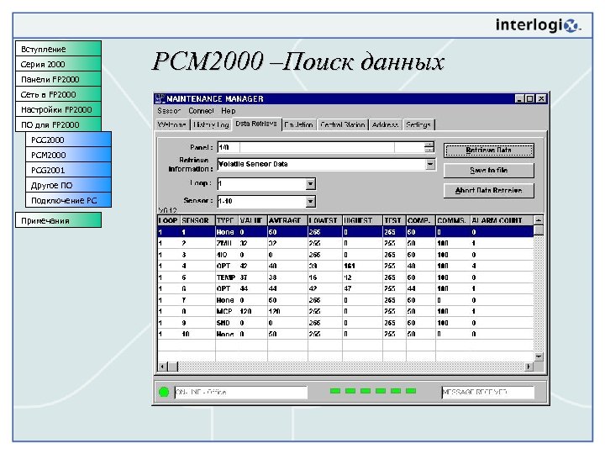The image size is (605, 454).
Task: Click the Retrieve Data button
Action: (488, 150)
